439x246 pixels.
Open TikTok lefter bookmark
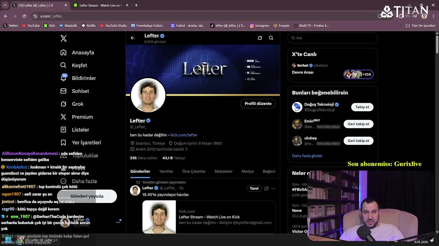click(228, 26)
